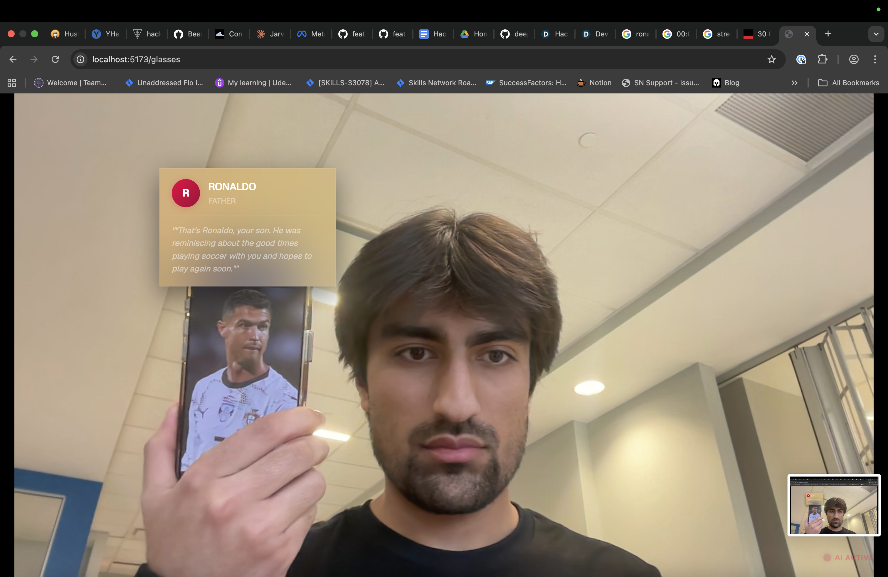The height and width of the screenshot is (577, 888).
Task: Switch to the Con tab
Action: point(229,34)
